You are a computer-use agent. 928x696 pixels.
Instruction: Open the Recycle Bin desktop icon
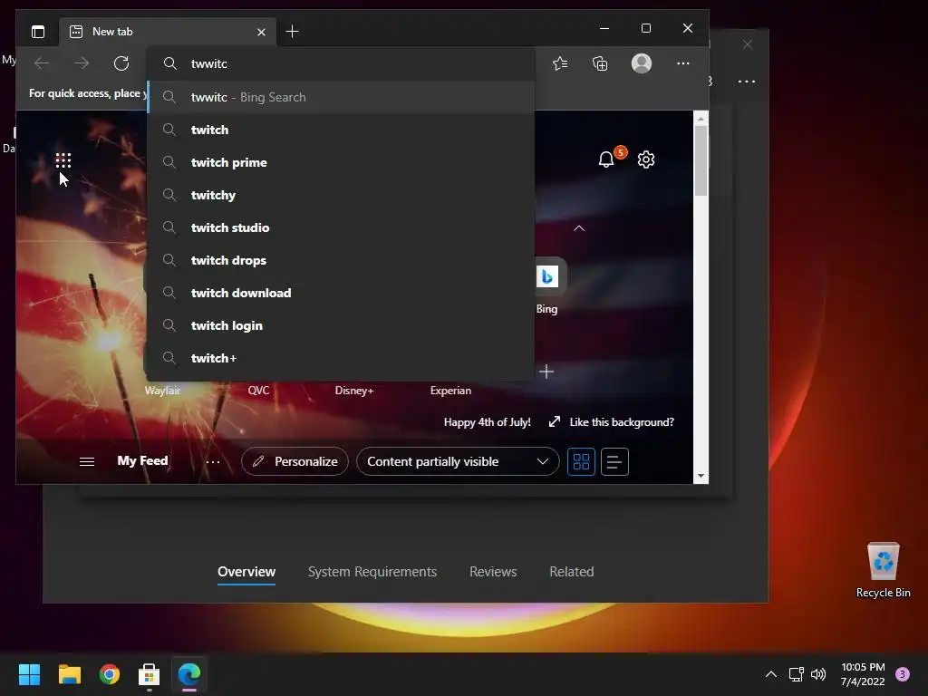(883, 570)
